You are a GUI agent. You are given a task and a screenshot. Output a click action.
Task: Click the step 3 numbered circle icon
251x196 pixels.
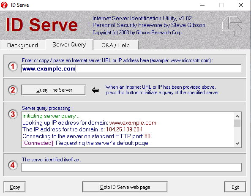pos(13,114)
